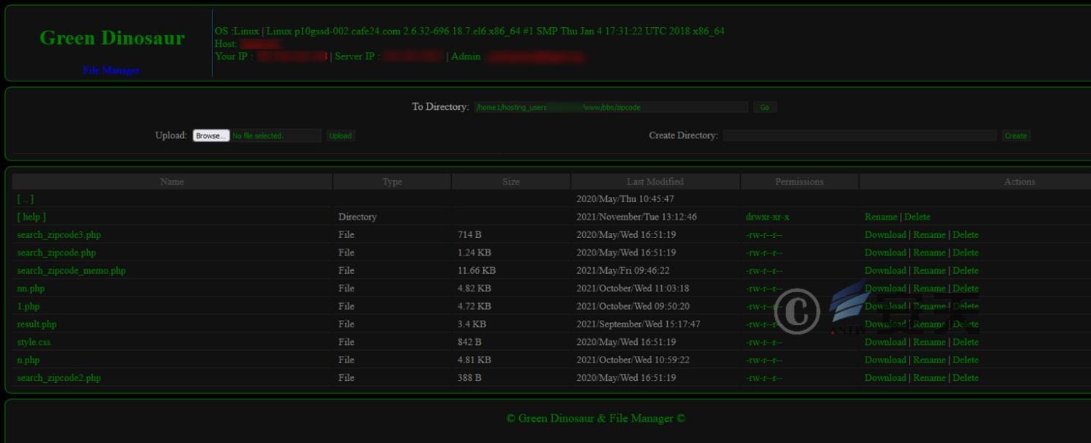Delete nn.php
Screen dimensions: 1091x443
pos(966,288)
